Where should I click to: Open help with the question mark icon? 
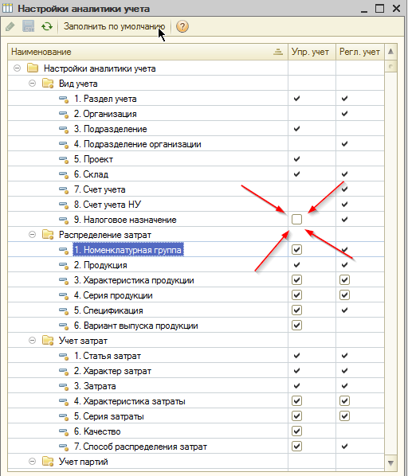pos(182,27)
